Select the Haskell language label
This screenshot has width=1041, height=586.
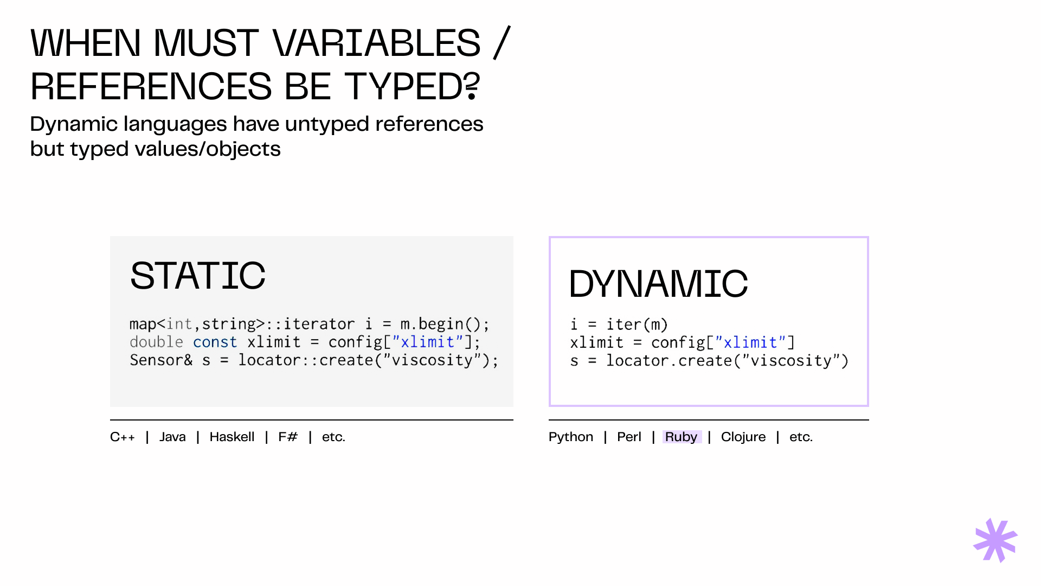click(x=232, y=437)
